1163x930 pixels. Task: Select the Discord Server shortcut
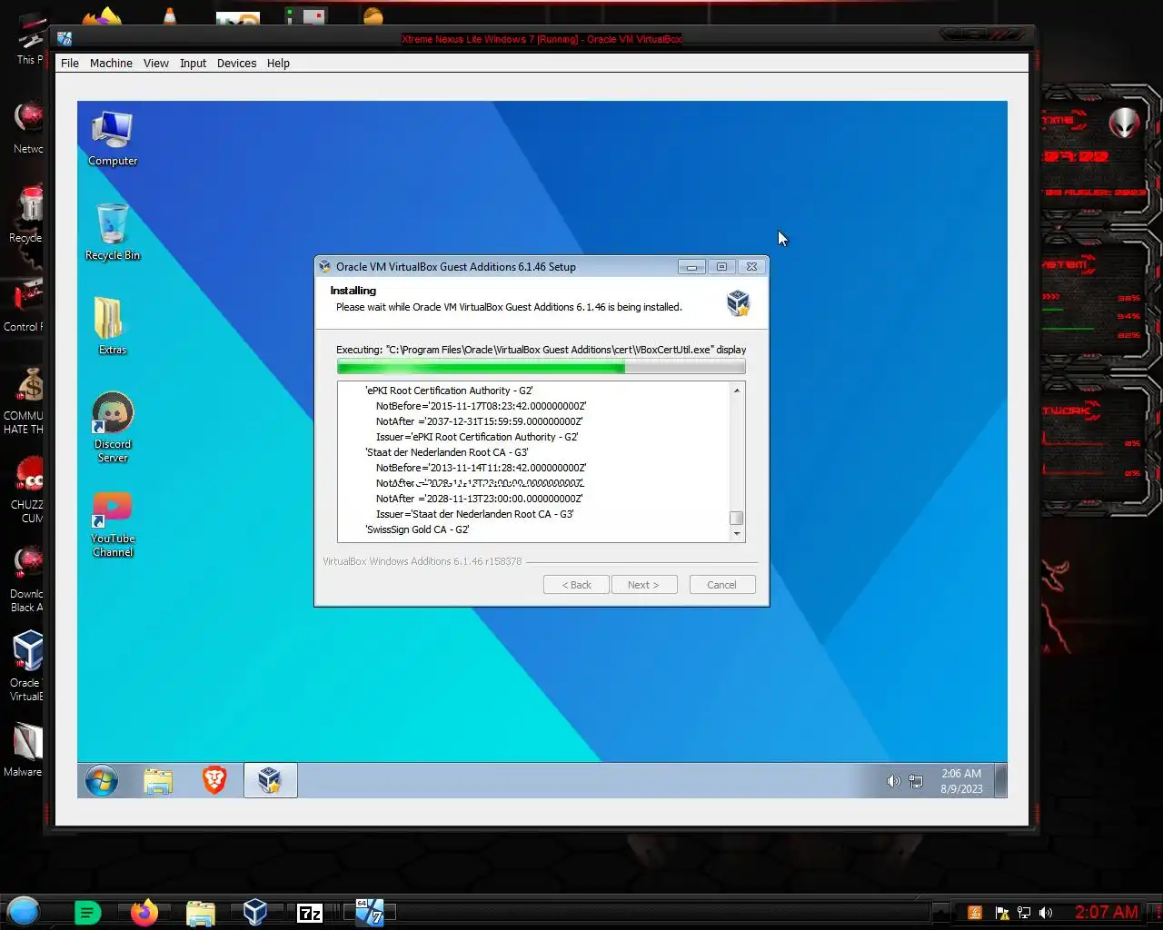[113, 428]
